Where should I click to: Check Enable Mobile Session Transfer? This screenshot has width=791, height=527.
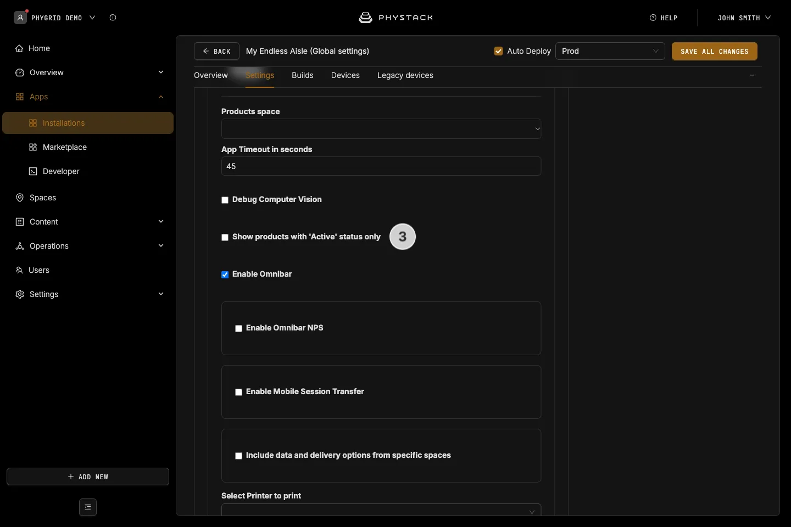[238, 392]
